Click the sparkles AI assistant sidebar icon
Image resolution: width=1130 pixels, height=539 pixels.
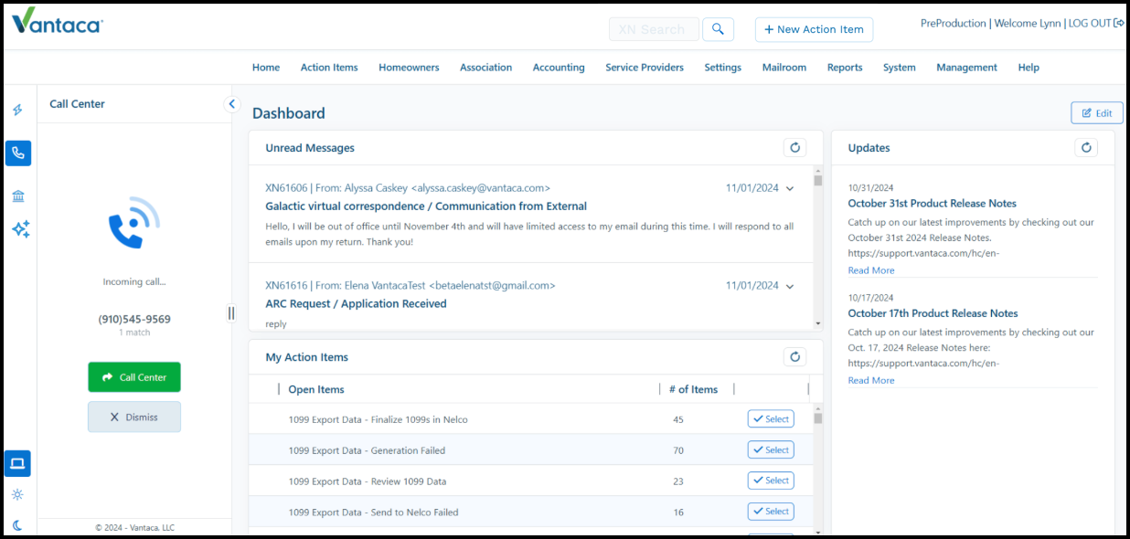point(20,229)
